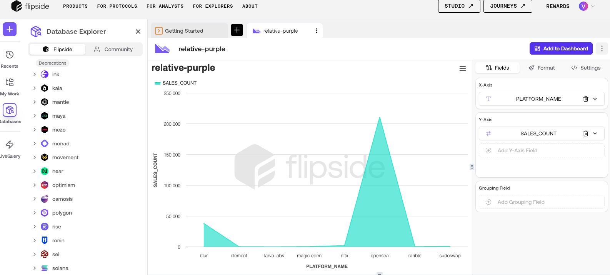Select the Settings tab
The image size is (610, 275).
(x=586, y=68)
